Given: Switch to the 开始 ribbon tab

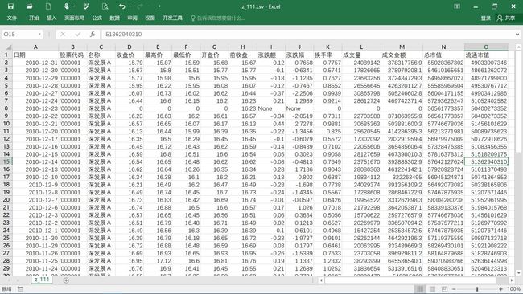Looking at the screenshot, I should pyautogui.click(x=34, y=18).
